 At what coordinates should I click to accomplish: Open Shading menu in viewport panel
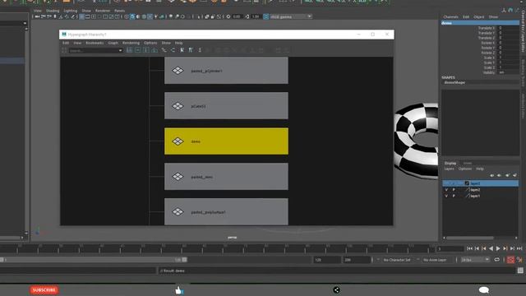[53, 11]
